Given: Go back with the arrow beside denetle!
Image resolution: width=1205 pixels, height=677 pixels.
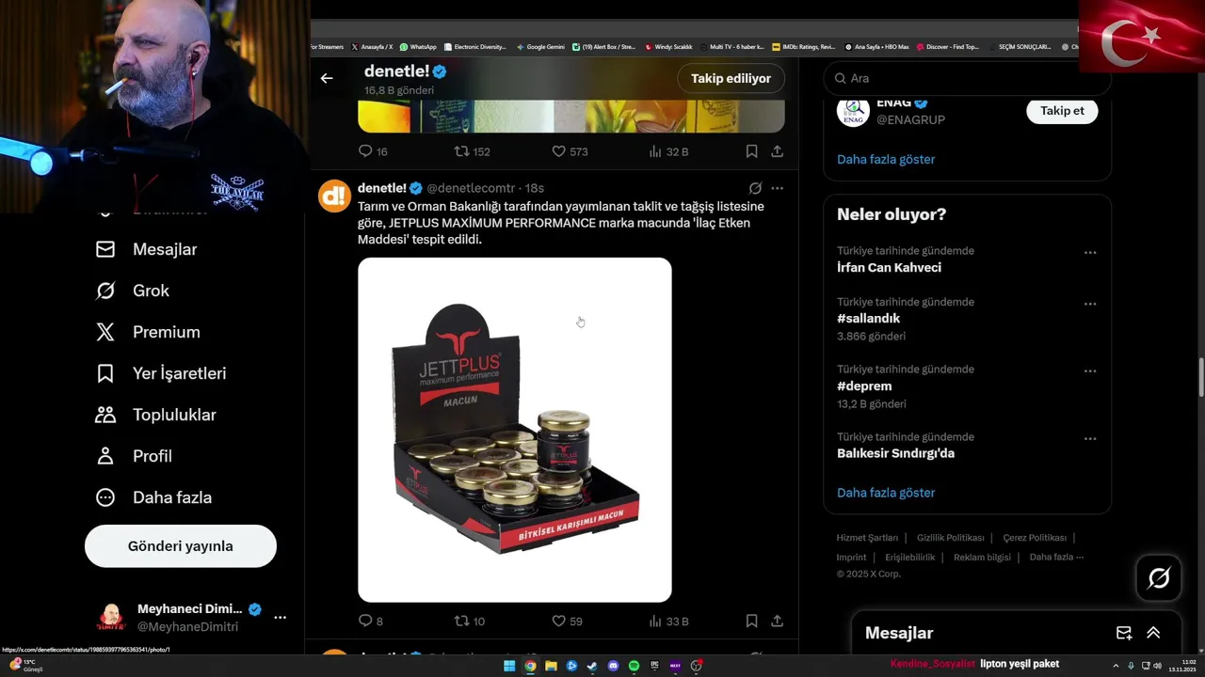Looking at the screenshot, I should point(327,78).
